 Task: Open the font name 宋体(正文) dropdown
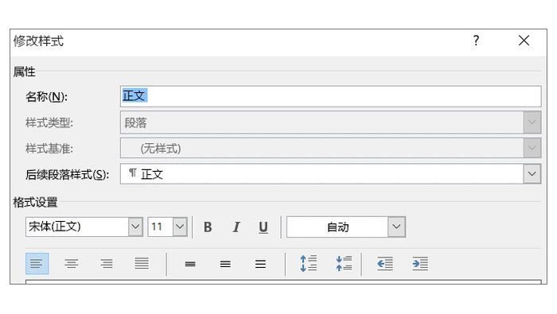pyautogui.click(x=135, y=227)
